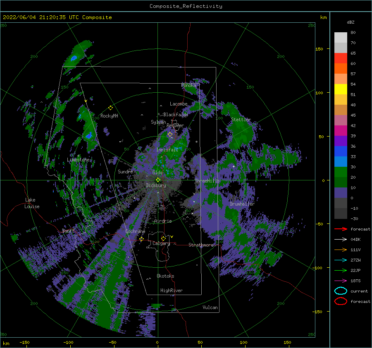The width and height of the screenshot is (372, 348).
Task: Click the Innisfail city label
Action: click(167, 150)
